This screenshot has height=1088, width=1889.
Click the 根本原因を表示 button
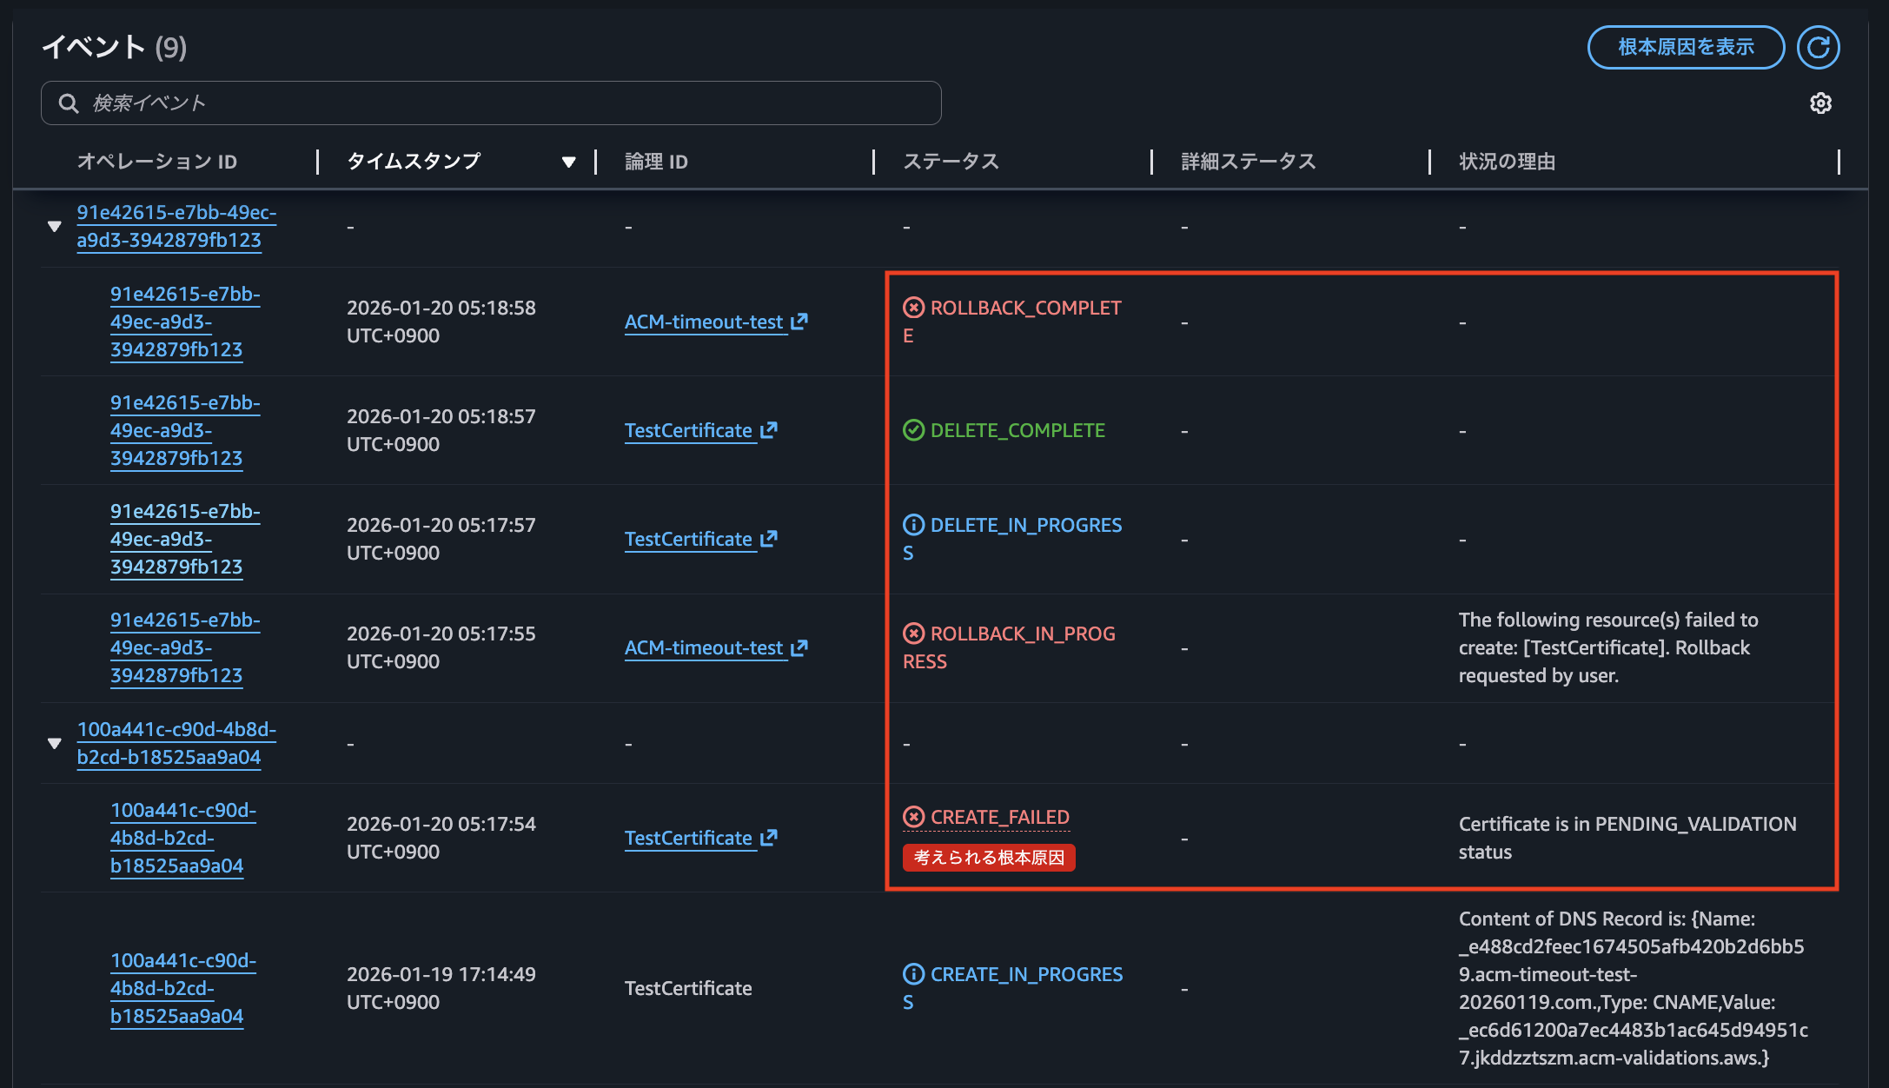(x=1685, y=47)
